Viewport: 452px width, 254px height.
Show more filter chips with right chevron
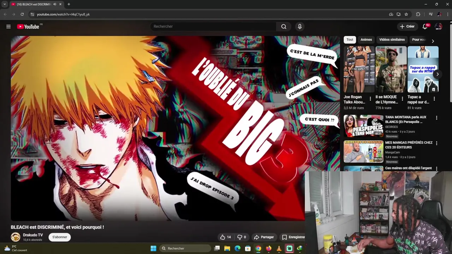pyautogui.click(x=433, y=41)
